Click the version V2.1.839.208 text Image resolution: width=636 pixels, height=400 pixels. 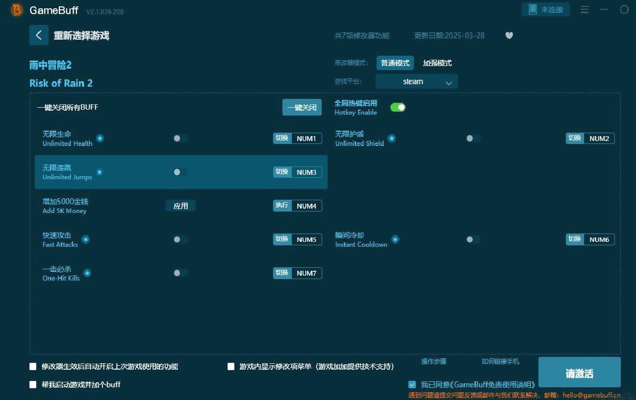(105, 11)
